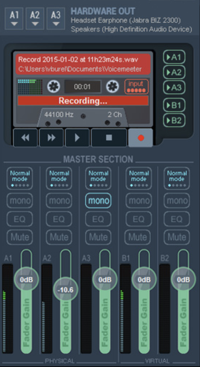The height and width of the screenshot is (367, 200).
Task: Route recorder playback to bus B2
Action: [x=174, y=120]
